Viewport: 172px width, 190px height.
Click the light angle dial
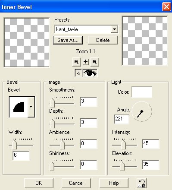tap(142, 111)
